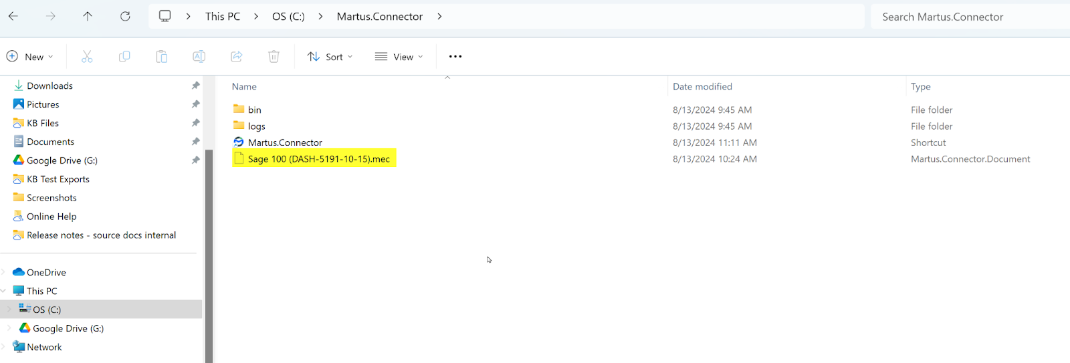Select Martus.Connector in the address breadcrumb

click(380, 17)
